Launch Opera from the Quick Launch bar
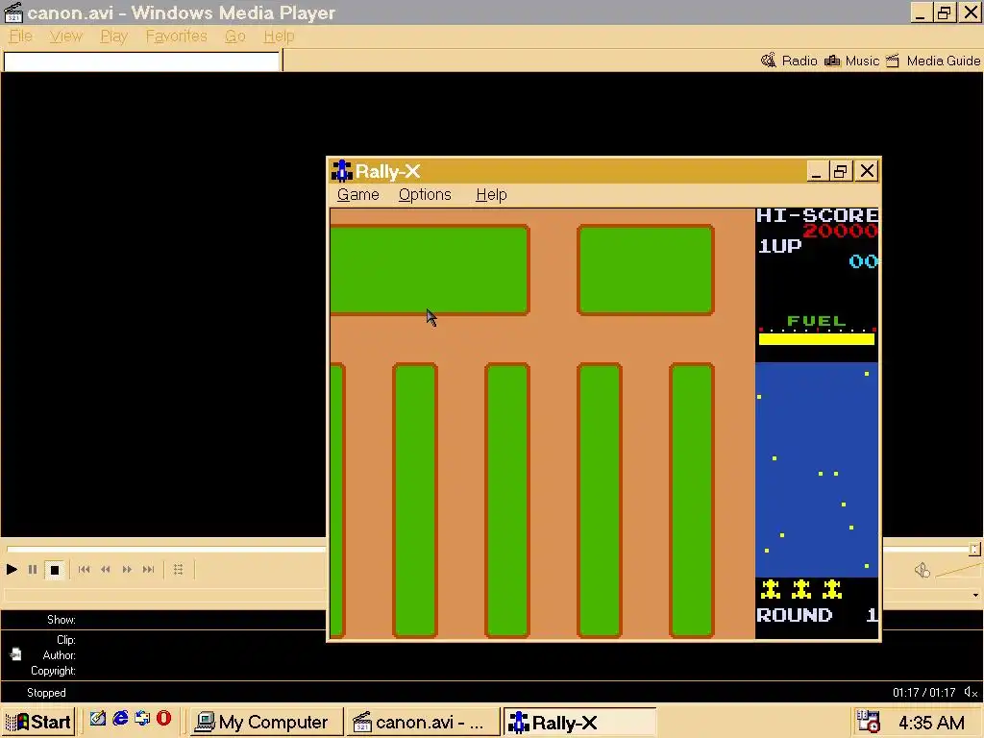 [163, 718]
